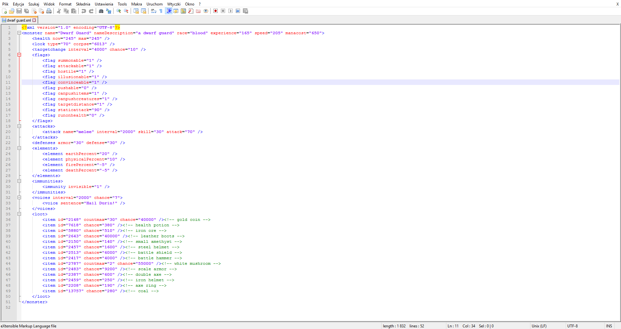Open the Szukaj menu
The height and width of the screenshot is (329, 621).
[x=34, y=4]
